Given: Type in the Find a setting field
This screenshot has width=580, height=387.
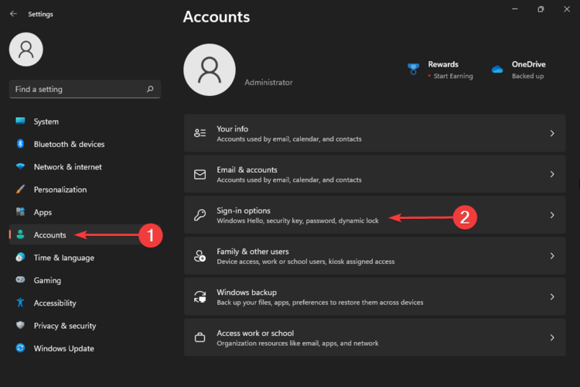Looking at the screenshot, I should (77, 89).
